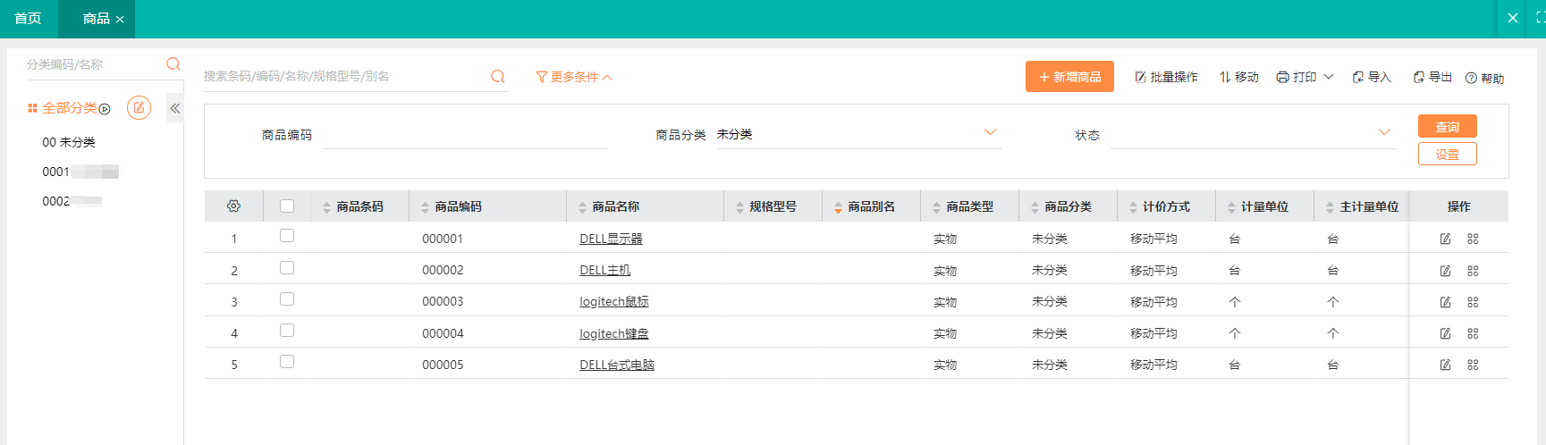The width and height of the screenshot is (1546, 445).
Task: Click the 商品编码 filter input field
Action: pyautogui.click(x=464, y=135)
